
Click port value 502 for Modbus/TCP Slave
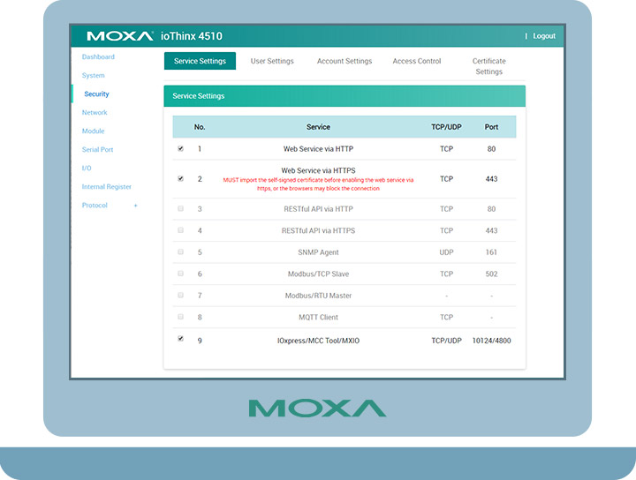point(491,274)
